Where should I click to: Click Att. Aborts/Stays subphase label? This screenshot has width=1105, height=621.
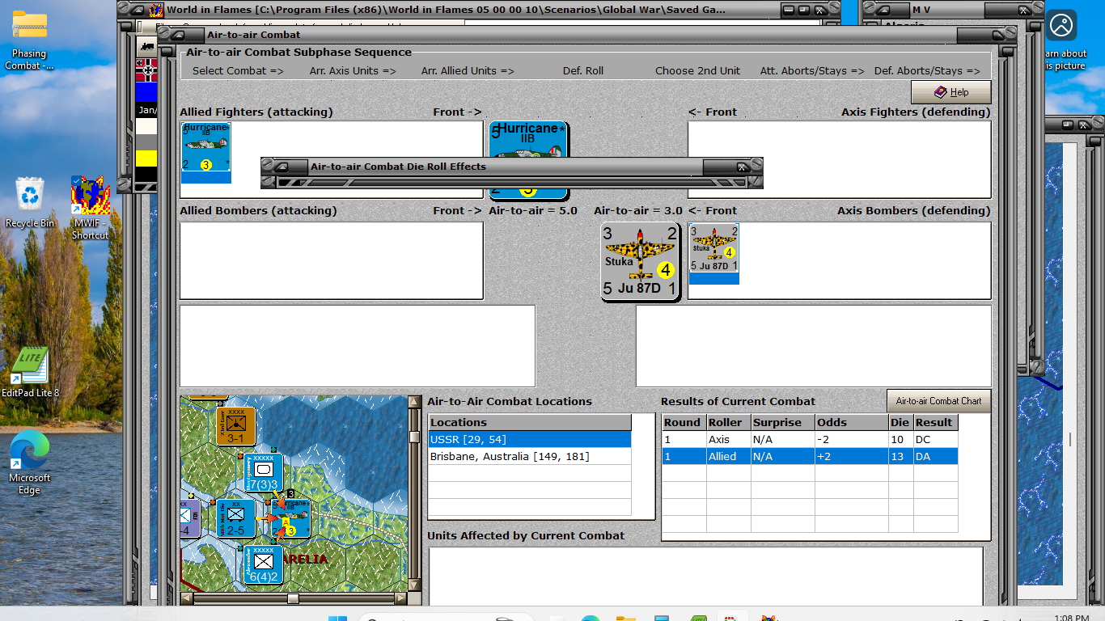point(812,71)
